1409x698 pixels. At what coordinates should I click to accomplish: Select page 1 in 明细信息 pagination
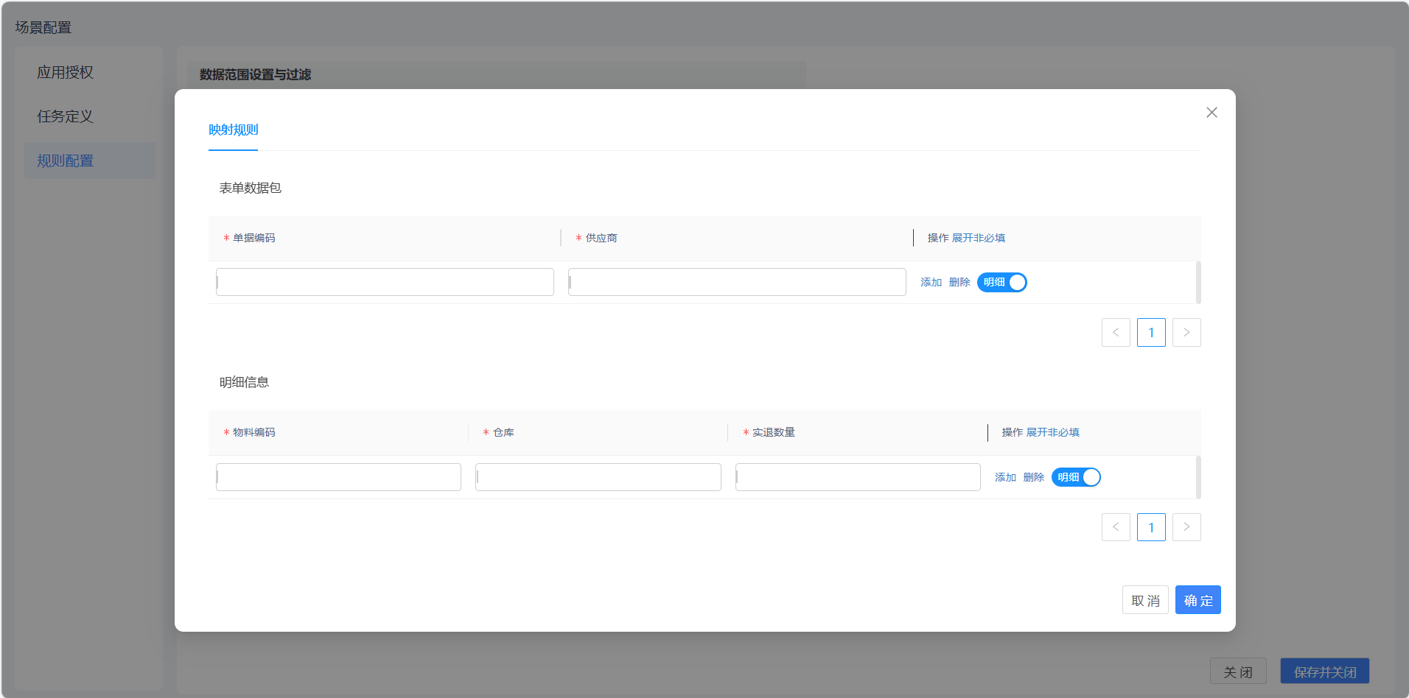tap(1151, 527)
